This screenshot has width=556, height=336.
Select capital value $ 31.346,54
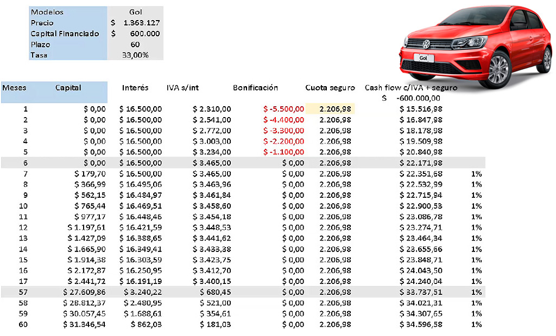click(84, 324)
